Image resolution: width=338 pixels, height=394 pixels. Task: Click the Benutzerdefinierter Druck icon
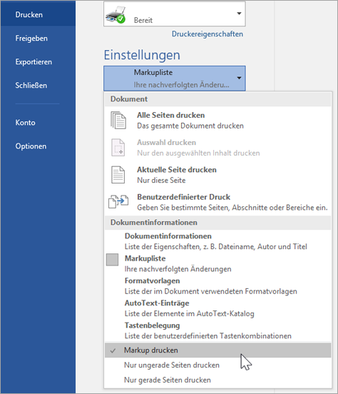pyautogui.click(x=118, y=202)
